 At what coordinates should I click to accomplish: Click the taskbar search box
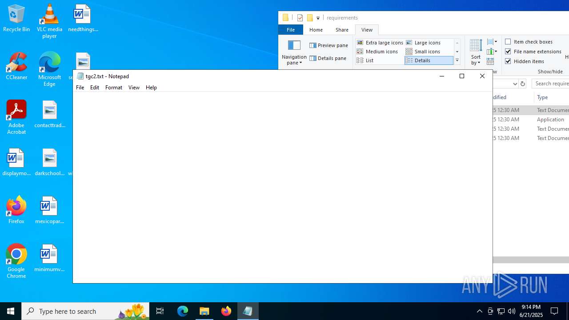tap(85, 311)
